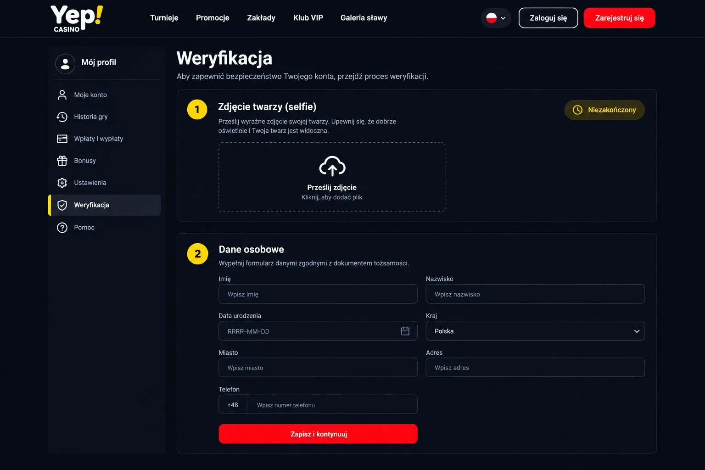The image size is (705, 470).
Task: Click the 'Kliknij, aby dodać plik' text
Action: [332, 197]
